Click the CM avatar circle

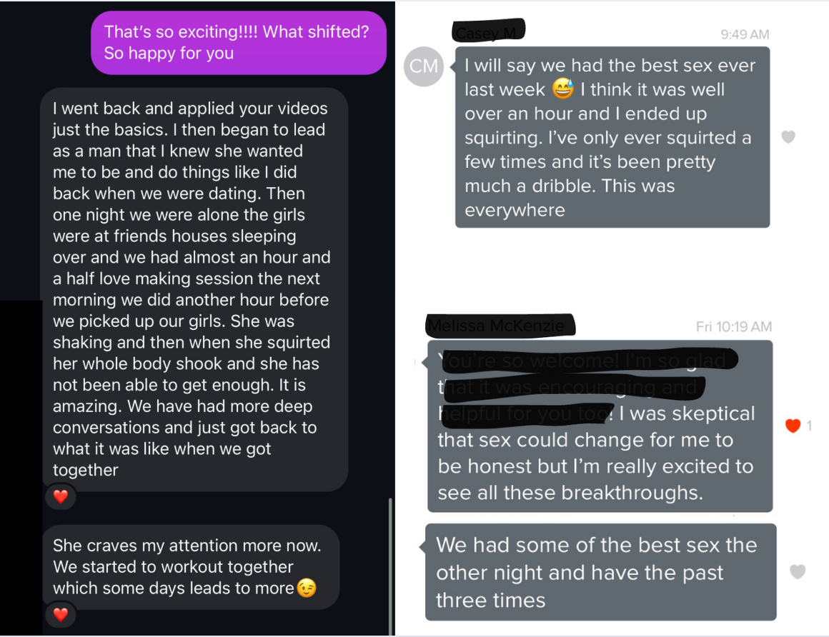tap(424, 67)
